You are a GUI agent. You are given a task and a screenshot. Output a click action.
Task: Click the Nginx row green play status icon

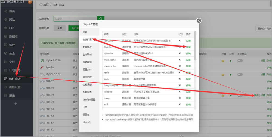pos(231,61)
